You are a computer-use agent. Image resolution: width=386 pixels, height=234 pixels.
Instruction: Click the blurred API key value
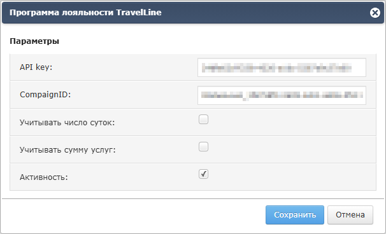[x=276, y=67]
